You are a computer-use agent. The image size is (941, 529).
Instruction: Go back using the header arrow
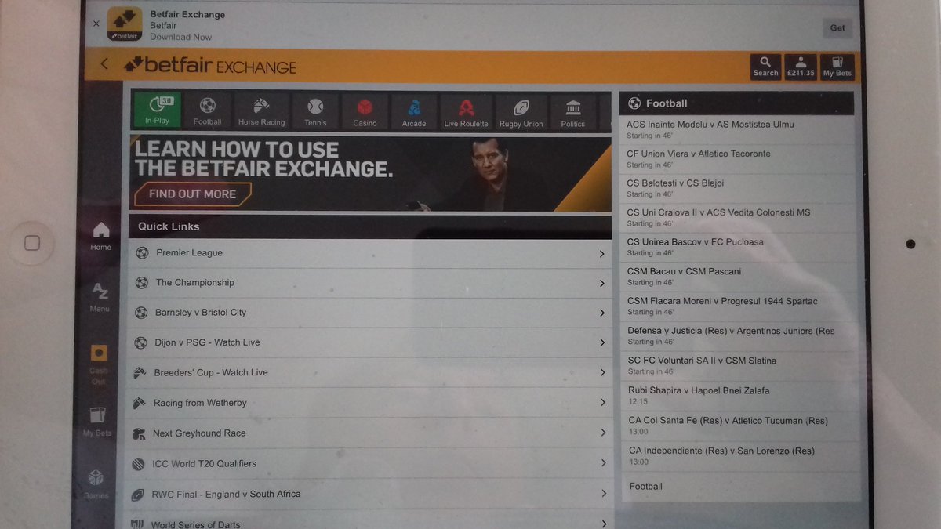pyautogui.click(x=104, y=64)
